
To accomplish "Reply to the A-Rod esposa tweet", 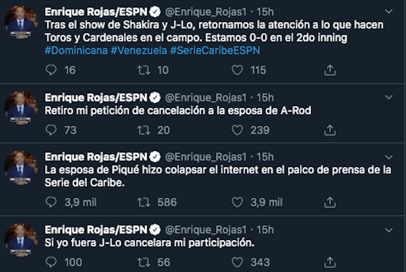I will click(x=52, y=130).
